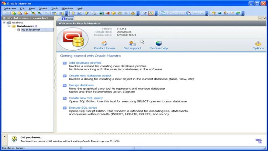Switch to the Home tab
Image resolution: width=268 pixels, height=151 pixels.
click(68, 19)
